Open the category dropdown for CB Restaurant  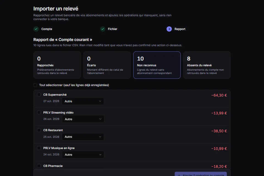[83, 137]
